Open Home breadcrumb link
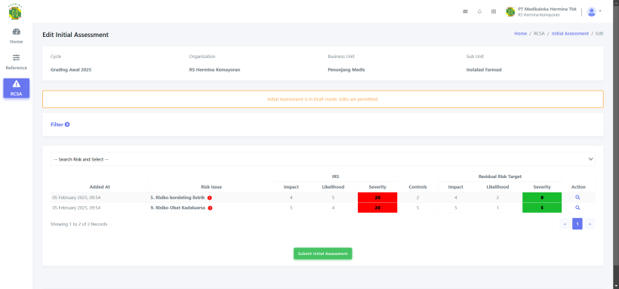 (x=520, y=33)
